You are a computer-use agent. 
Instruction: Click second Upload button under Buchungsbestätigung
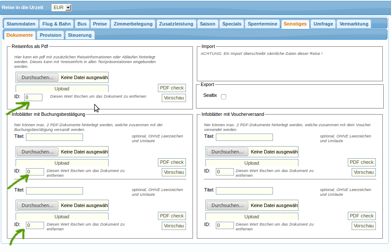pyautogui.click(x=62, y=217)
